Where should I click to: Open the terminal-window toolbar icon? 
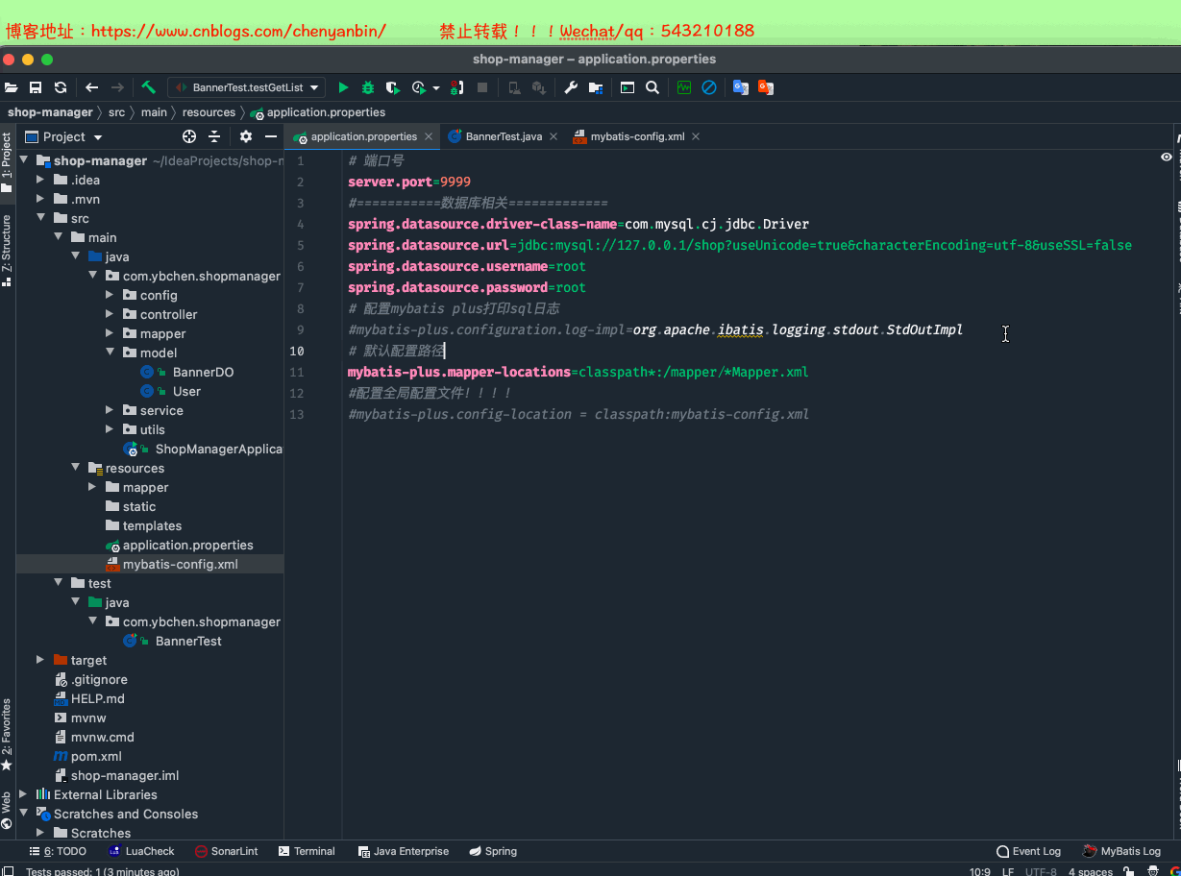point(627,87)
